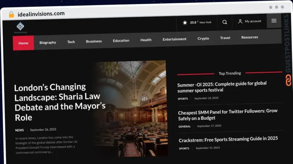The image size is (293, 164).
Task: Click the article excerpt about London
Action: pos(46,145)
